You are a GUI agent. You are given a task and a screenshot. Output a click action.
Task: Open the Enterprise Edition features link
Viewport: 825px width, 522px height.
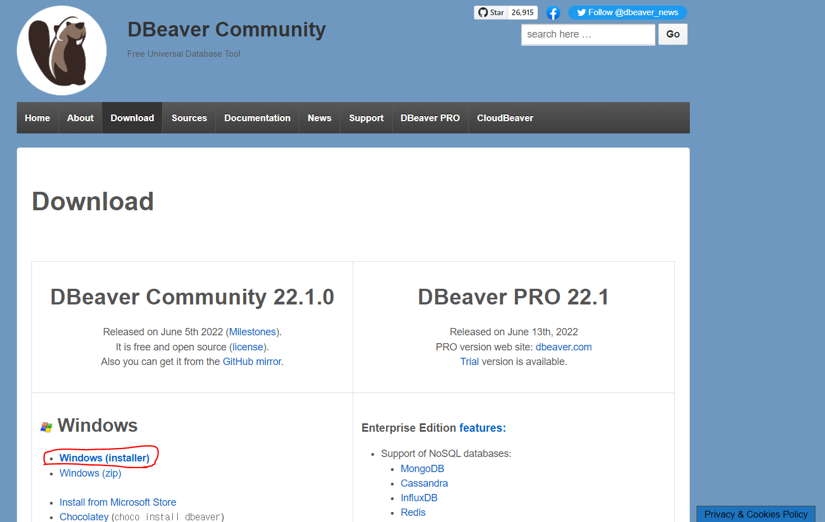[482, 428]
